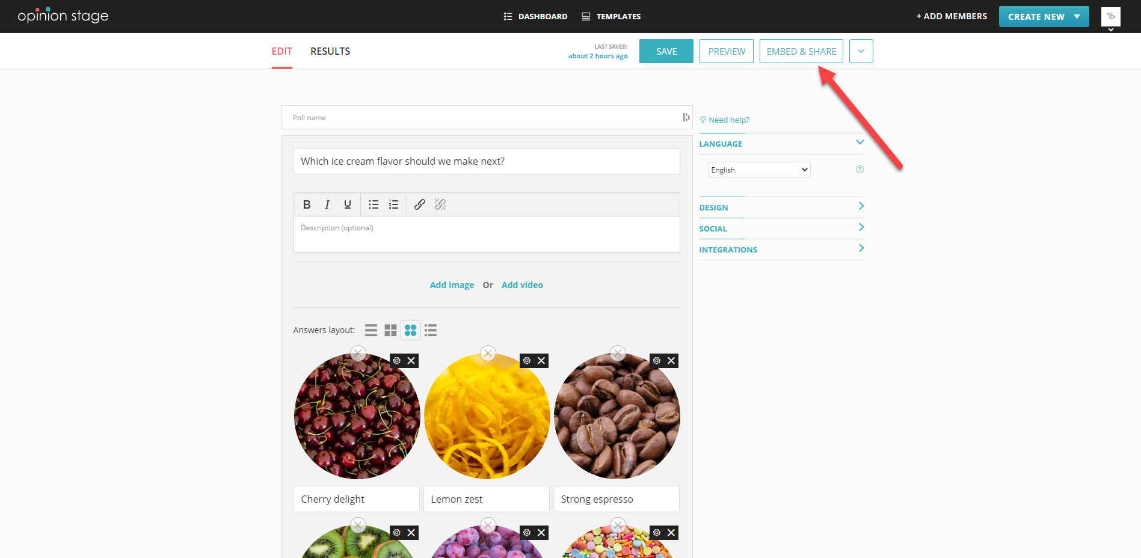This screenshot has height=558, width=1141.
Task: Expand the Design section
Action: [x=713, y=207]
